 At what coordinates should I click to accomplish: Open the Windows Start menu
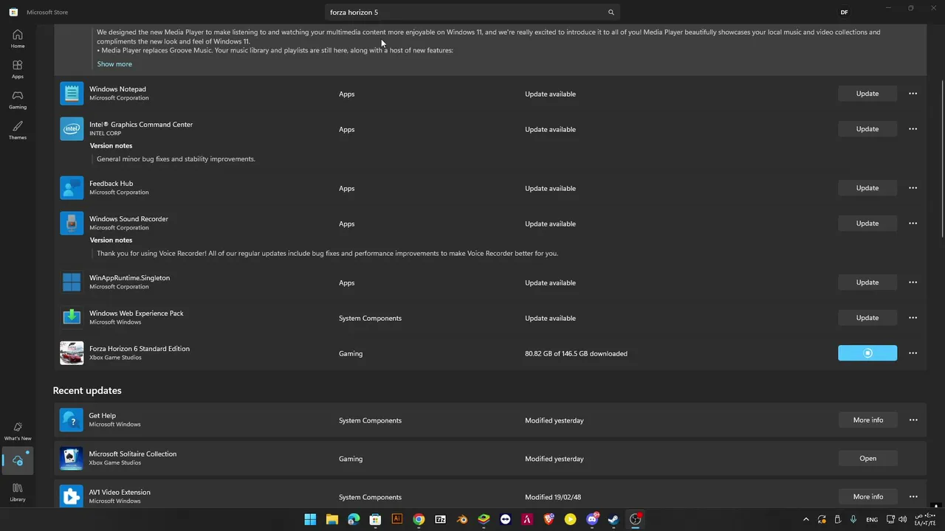point(310,519)
